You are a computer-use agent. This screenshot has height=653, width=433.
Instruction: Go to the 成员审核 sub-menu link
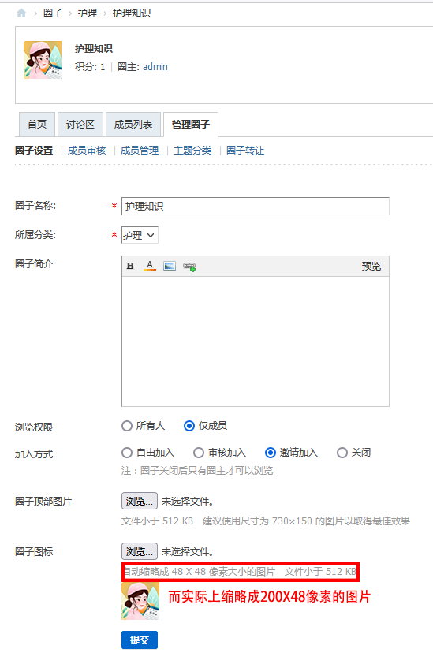(87, 151)
